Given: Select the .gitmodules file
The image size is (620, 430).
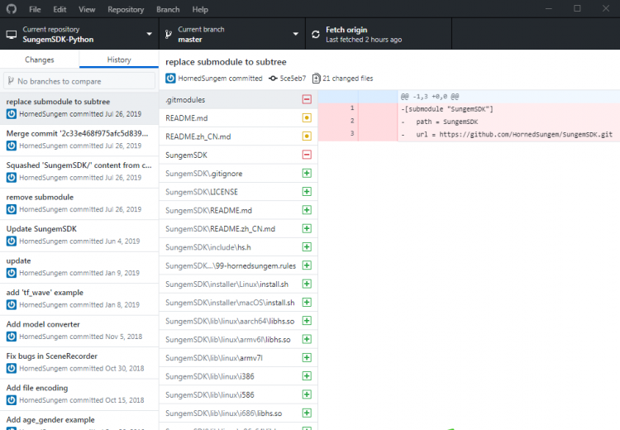Looking at the screenshot, I should pos(238,99).
